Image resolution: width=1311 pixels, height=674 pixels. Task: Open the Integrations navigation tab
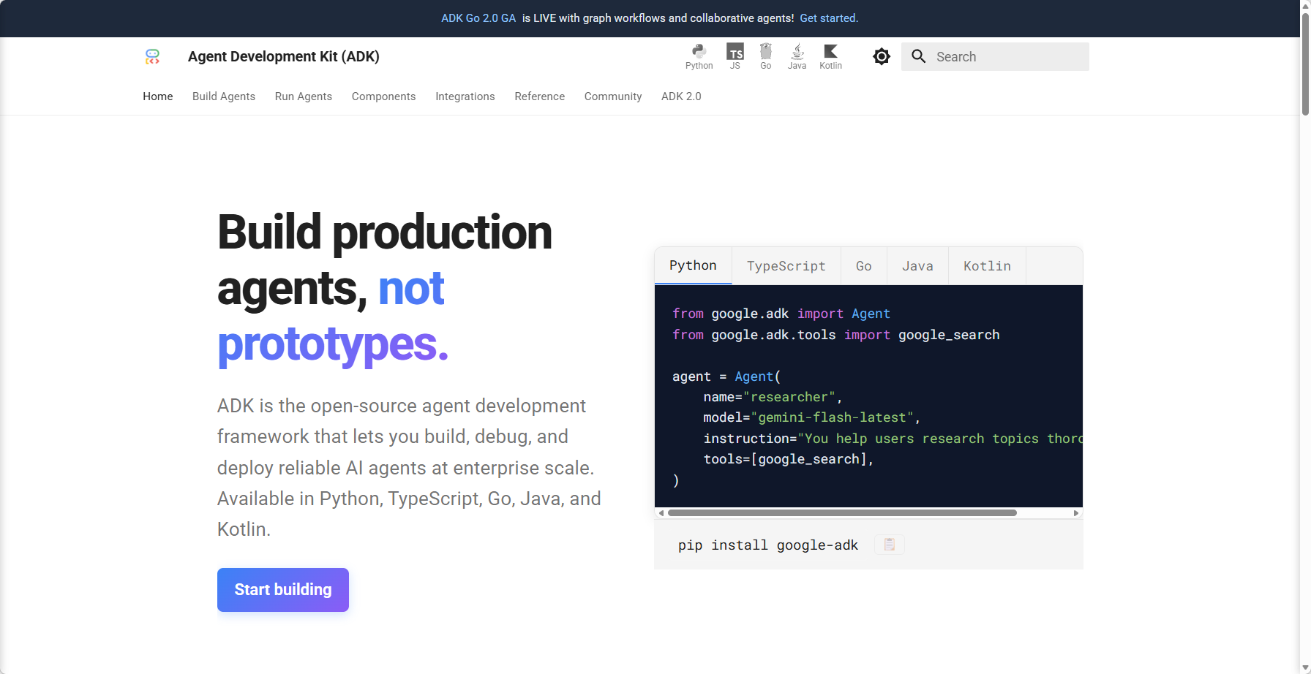(x=465, y=96)
